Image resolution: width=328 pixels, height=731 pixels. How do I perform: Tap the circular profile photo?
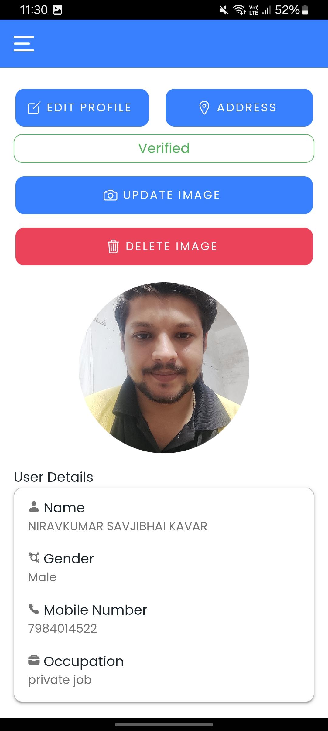tap(164, 368)
